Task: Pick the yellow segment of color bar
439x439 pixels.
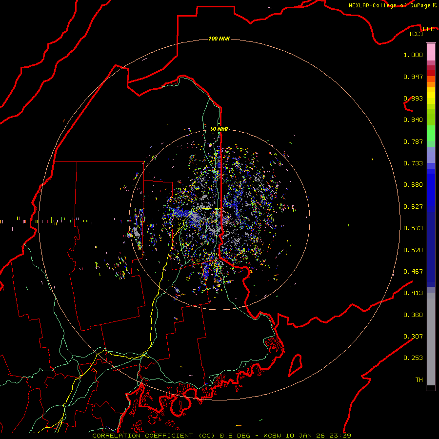Action: click(431, 96)
